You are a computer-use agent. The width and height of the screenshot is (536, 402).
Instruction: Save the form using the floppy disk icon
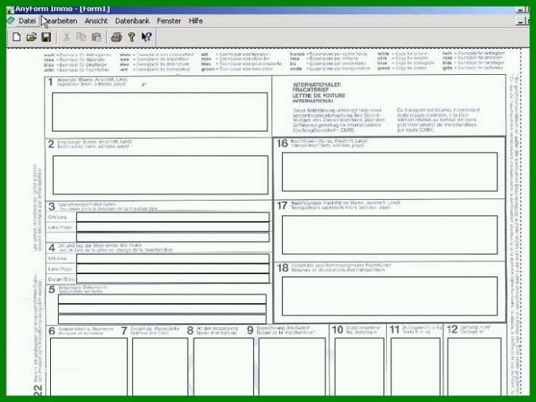tap(46, 37)
